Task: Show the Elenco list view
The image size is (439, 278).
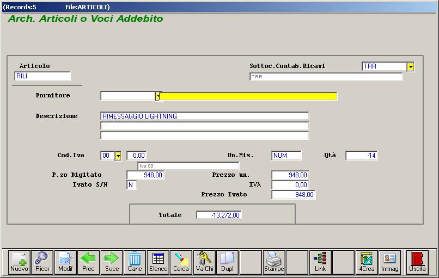Action: pos(158,262)
